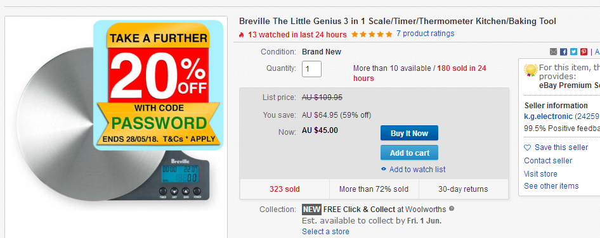Image resolution: width=600 pixels, height=238 pixels.
Task: Click the Quantity input field
Action: tap(311, 69)
